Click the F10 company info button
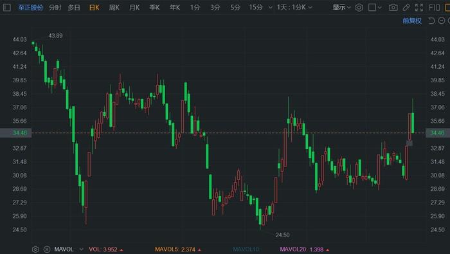This screenshot has width=450, height=254. (434, 8)
